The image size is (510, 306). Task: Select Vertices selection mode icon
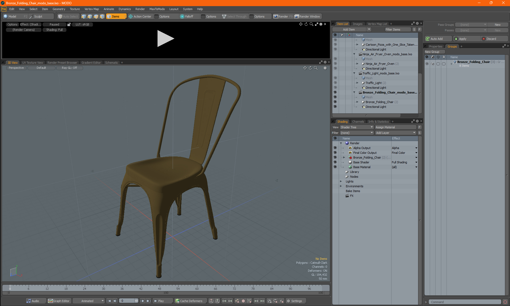[84, 16]
